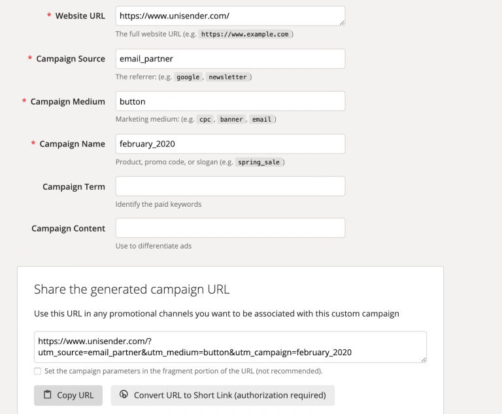The image size is (502, 414).
Task: Click the Campaign Name field february_2020
Action: pyautogui.click(x=230, y=144)
